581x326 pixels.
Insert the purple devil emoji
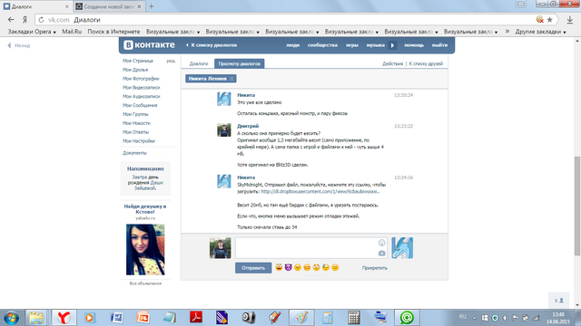pyautogui.click(x=289, y=267)
